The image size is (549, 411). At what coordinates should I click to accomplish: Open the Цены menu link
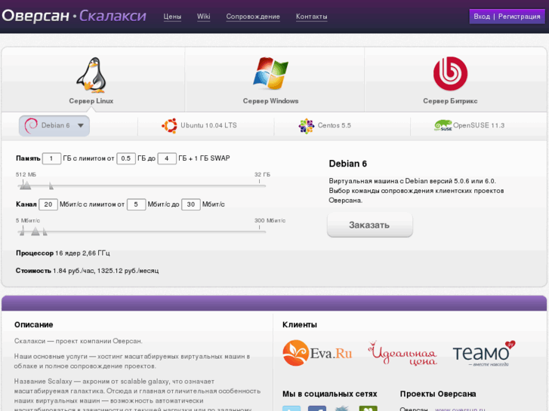(x=172, y=17)
